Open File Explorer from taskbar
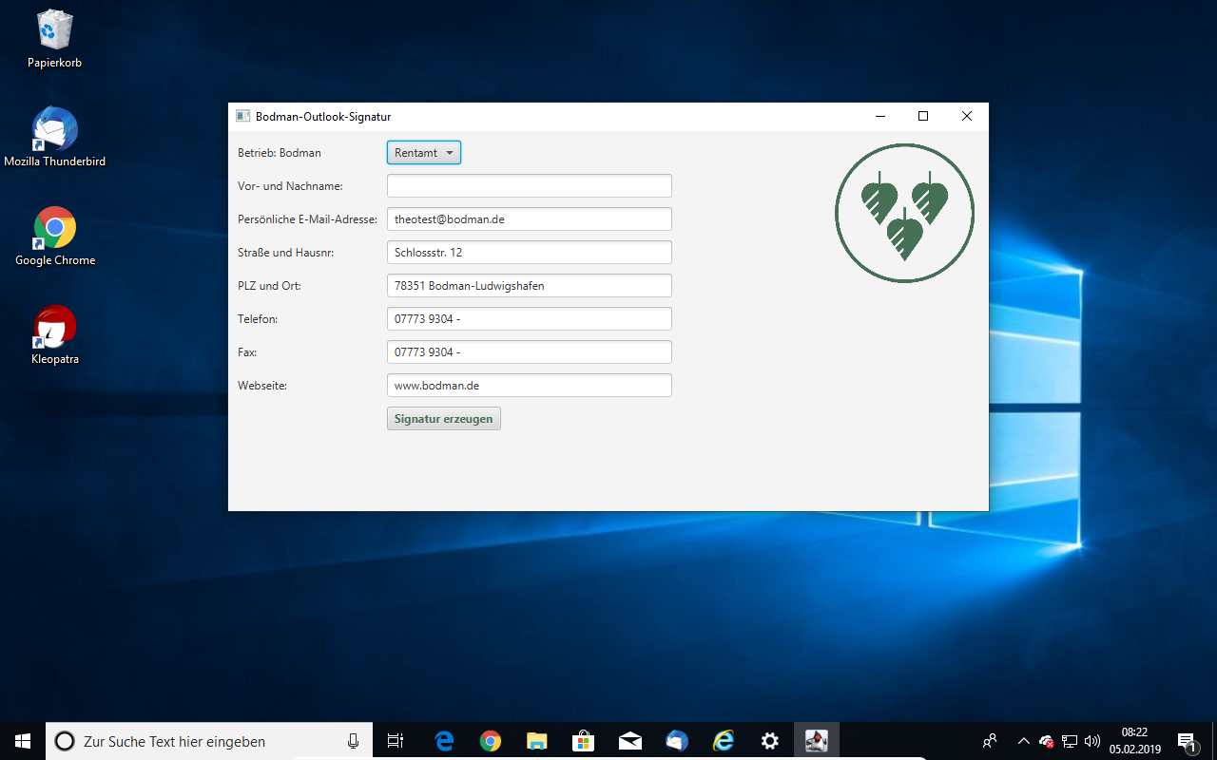The width and height of the screenshot is (1217, 760). click(537, 741)
